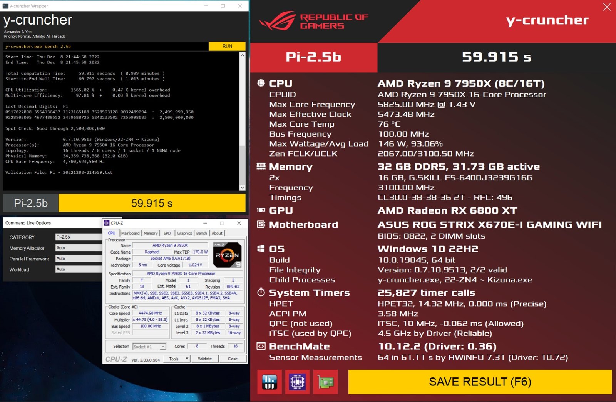Screen dimensions: 616x402
Task: Run the y-cruncher benchmark
Action: click(x=227, y=46)
